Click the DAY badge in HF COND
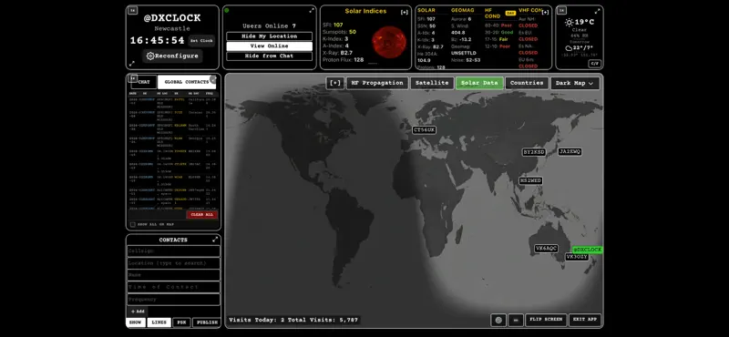Screen dimensions: 729x337 tap(510, 13)
